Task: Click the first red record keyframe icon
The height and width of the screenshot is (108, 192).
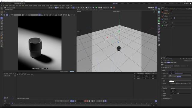Action: 85,101
